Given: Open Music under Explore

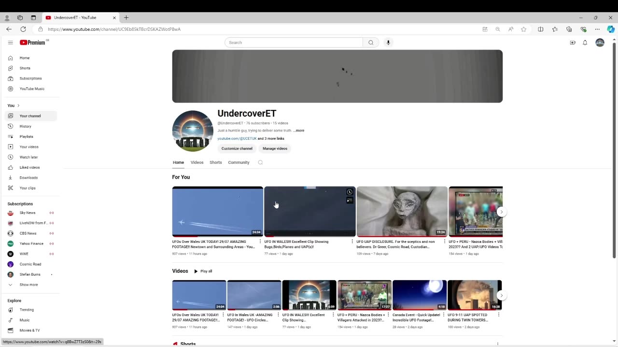Looking at the screenshot, I should [31, 320].
